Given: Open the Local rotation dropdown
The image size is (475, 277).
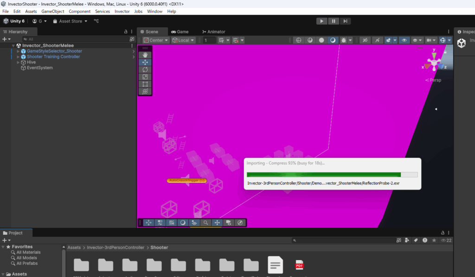Looking at the screenshot, I should point(183,40).
